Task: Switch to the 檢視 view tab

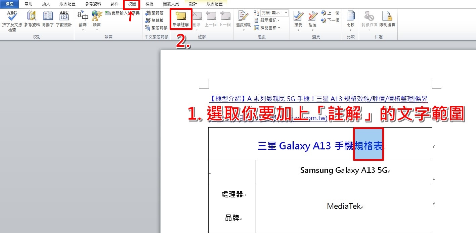Action: pos(149,4)
